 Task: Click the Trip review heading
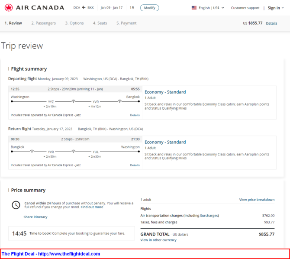tap(22, 46)
